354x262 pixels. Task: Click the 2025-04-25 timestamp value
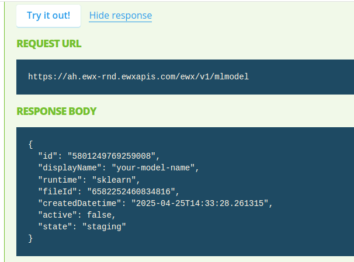coord(202,203)
